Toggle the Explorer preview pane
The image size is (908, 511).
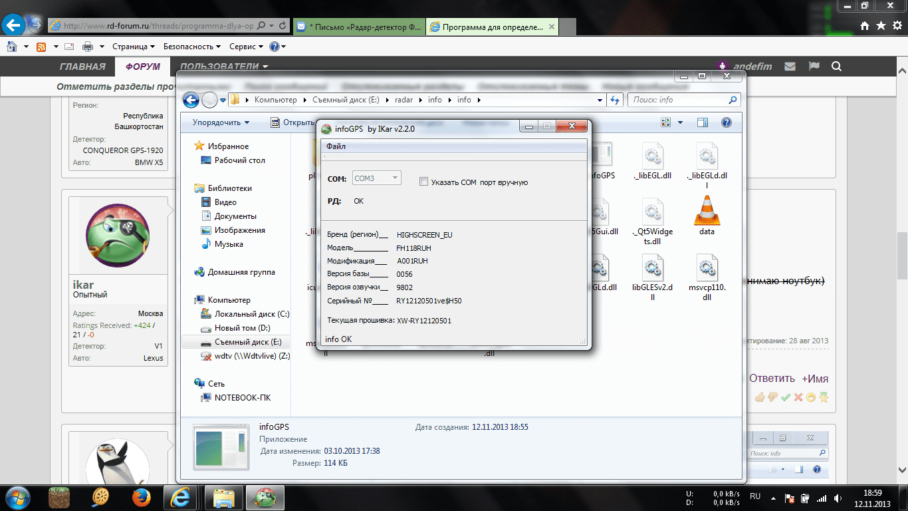(703, 122)
